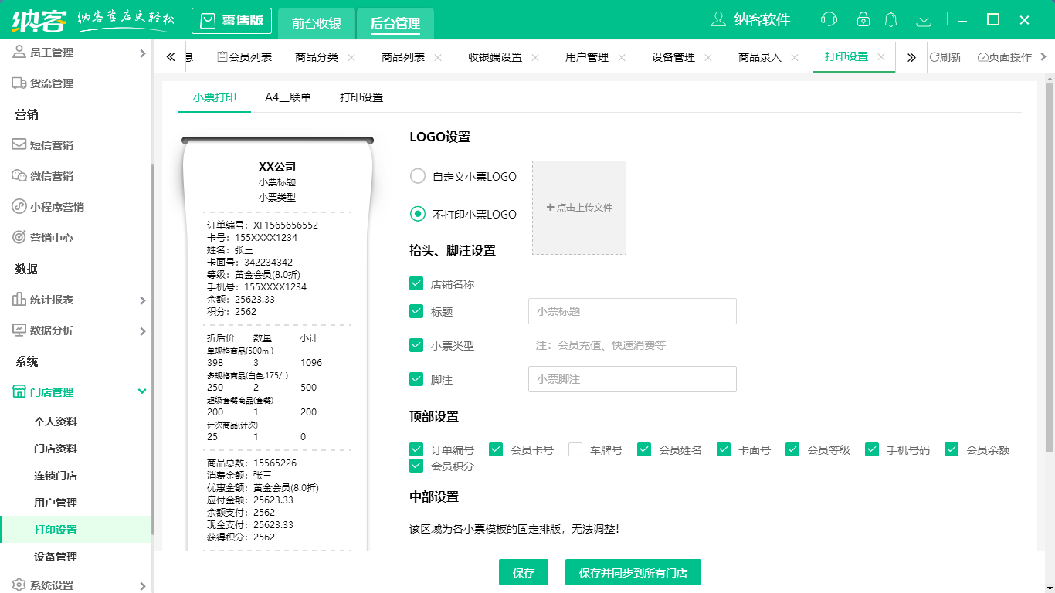Screen dimensions: 1055x593
Task: Open notifications via the bell icon
Action: pos(890,19)
